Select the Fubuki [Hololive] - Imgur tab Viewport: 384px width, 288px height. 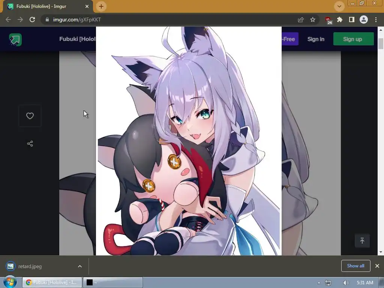pyautogui.click(x=48, y=6)
